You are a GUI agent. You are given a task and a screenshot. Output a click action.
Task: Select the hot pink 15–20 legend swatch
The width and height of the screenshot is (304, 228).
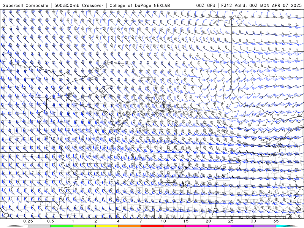point(197,226)
